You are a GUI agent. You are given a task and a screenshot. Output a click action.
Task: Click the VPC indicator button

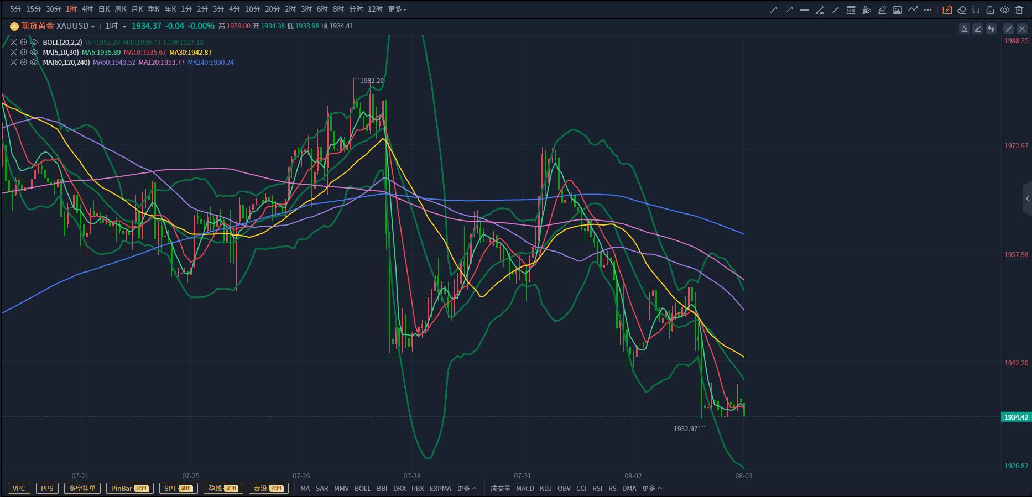(19, 489)
